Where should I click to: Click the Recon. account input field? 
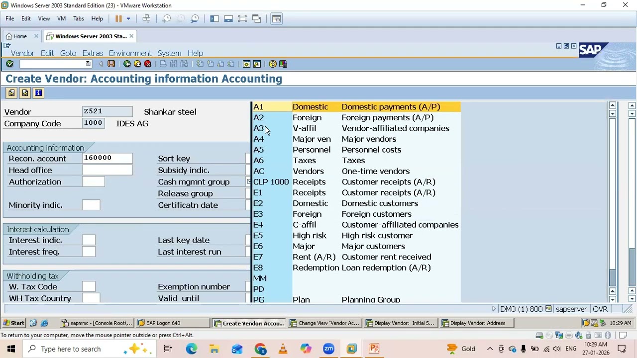pos(107,159)
